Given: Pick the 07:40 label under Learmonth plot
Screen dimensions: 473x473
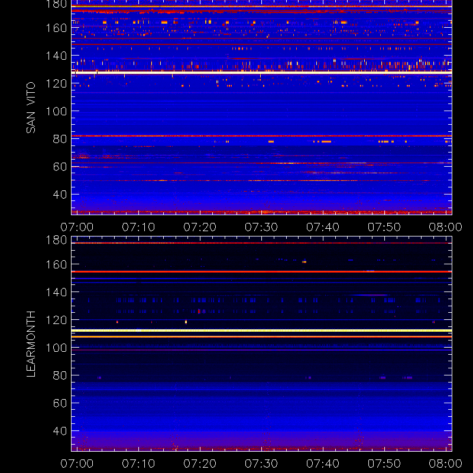Looking at the screenshot, I should coord(323,464).
